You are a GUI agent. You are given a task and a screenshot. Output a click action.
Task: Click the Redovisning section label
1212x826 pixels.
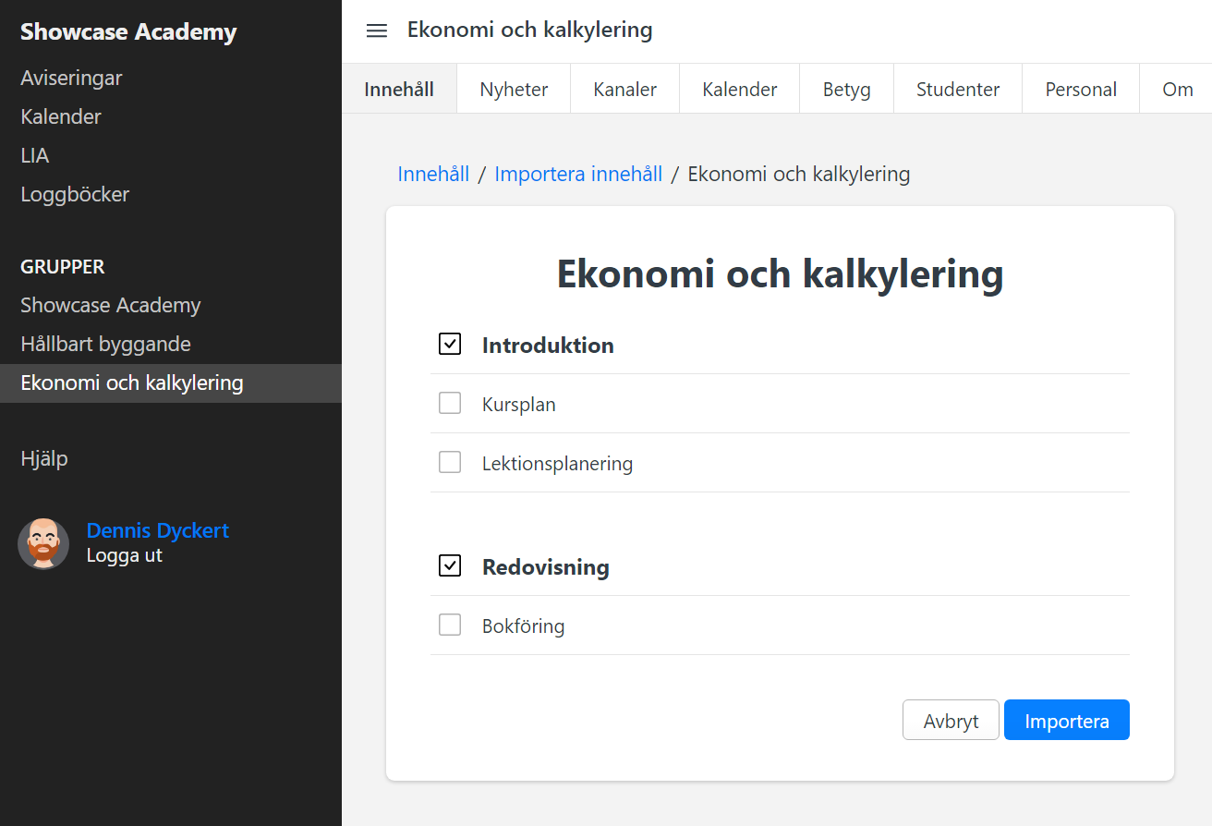tap(546, 566)
